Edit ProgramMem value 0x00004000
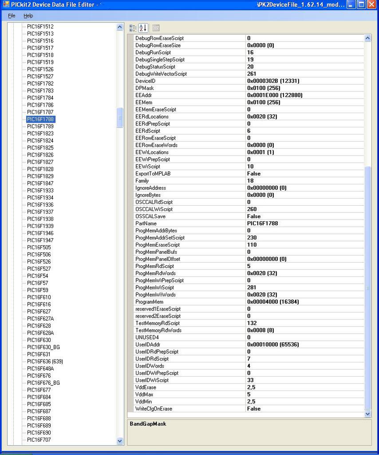379x455 pixels. (x=305, y=302)
